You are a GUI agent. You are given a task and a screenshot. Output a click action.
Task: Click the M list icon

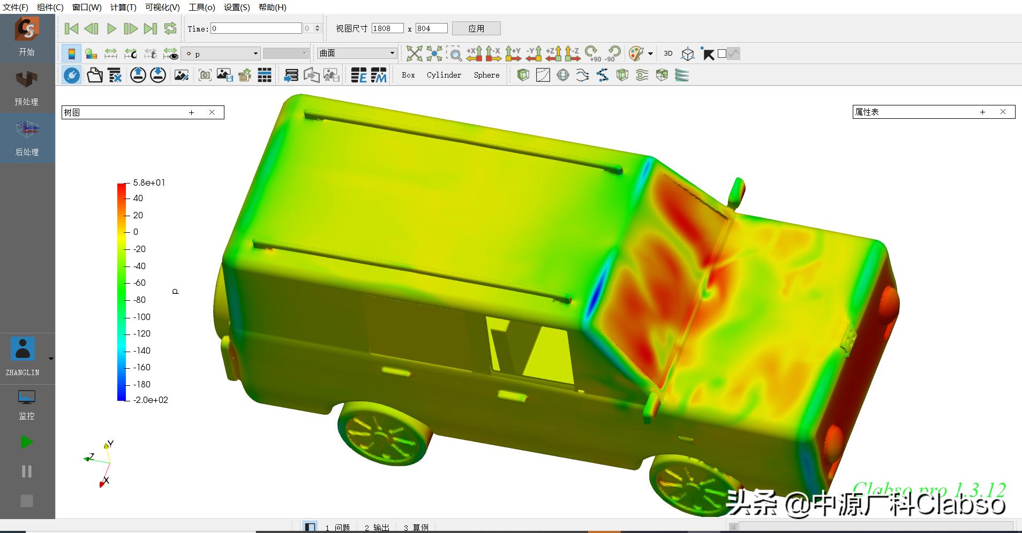379,75
